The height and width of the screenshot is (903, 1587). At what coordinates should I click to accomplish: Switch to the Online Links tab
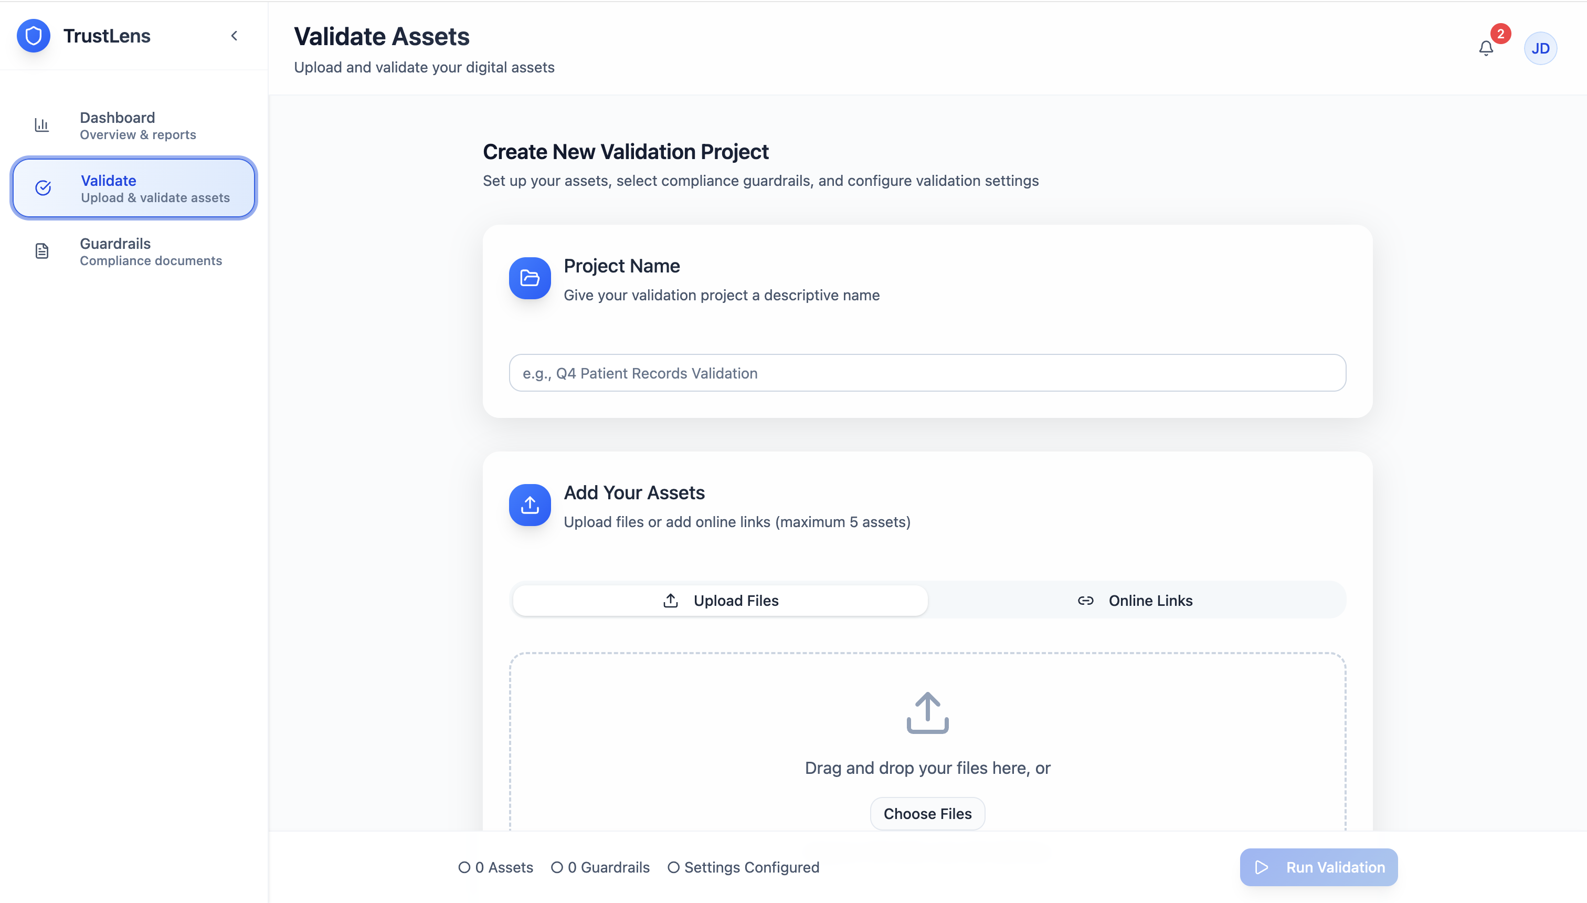coord(1136,601)
